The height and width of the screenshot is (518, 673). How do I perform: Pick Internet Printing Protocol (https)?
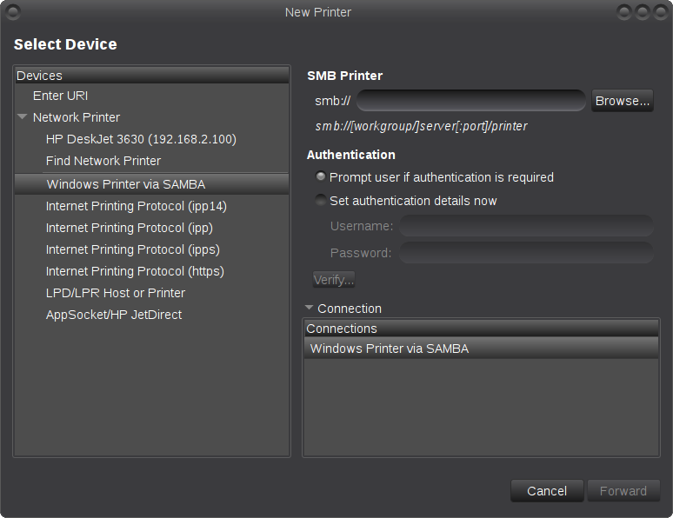(x=135, y=271)
